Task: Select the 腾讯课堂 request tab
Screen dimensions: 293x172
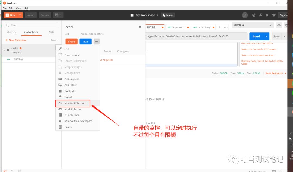Action: coord(155,27)
